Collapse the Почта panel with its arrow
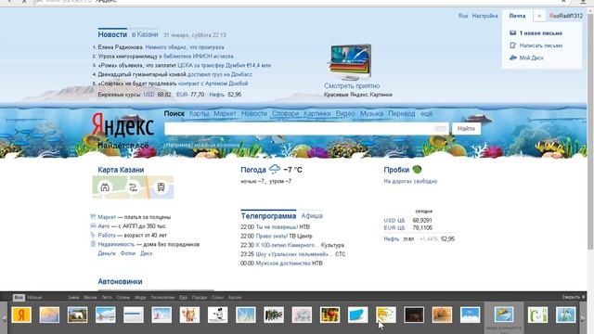This screenshot has width=594, height=334. pyautogui.click(x=539, y=16)
